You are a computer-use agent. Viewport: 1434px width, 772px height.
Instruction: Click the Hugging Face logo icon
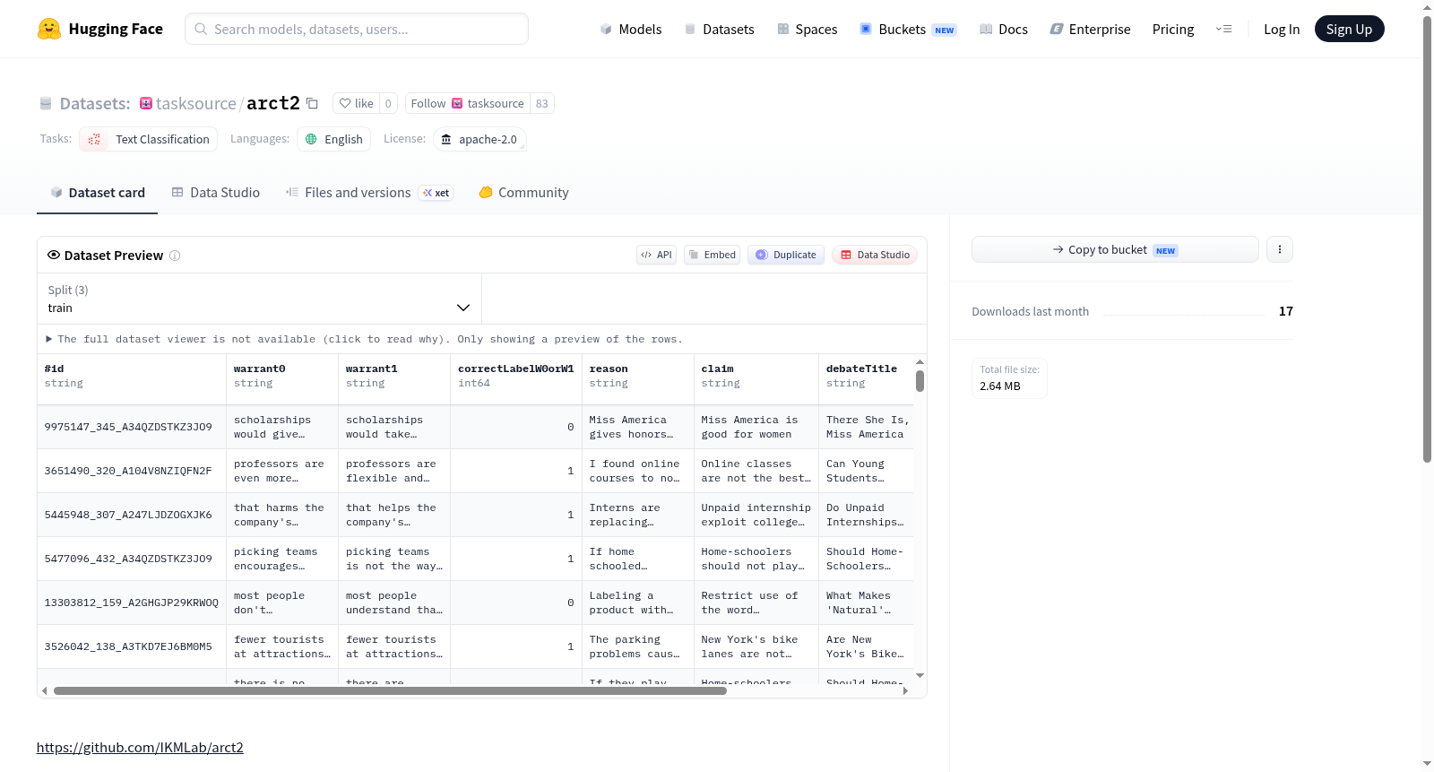pos(49,29)
